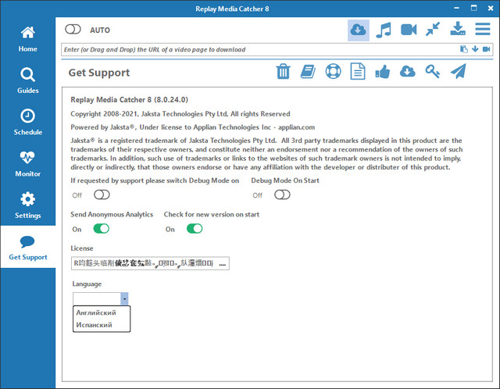The height and width of the screenshot is (389, 500).
Task: Click the URL entry field
Action: [x=258, y=49]
